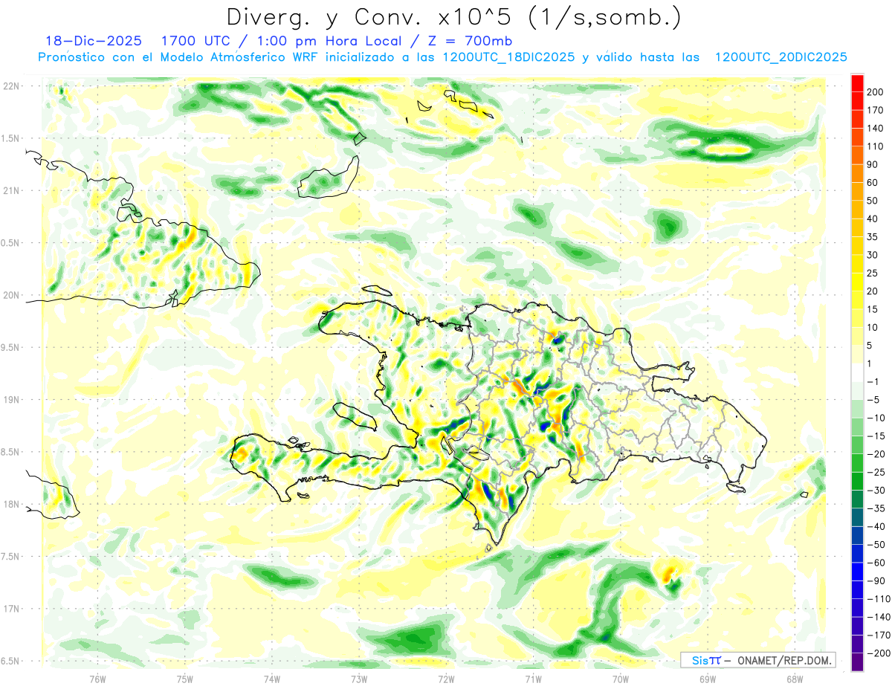The image size is (892, 689).
Task: Select the 72W longitude label
Action: 446,679
